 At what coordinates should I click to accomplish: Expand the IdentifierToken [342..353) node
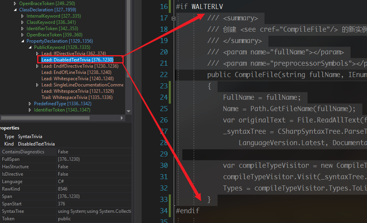coord(22,29)
